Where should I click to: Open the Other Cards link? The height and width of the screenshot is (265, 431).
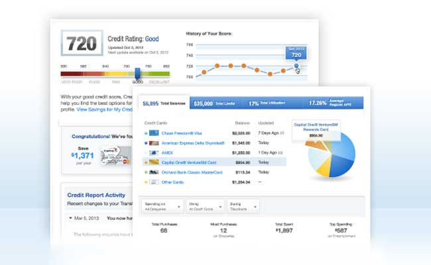[172, 182]
